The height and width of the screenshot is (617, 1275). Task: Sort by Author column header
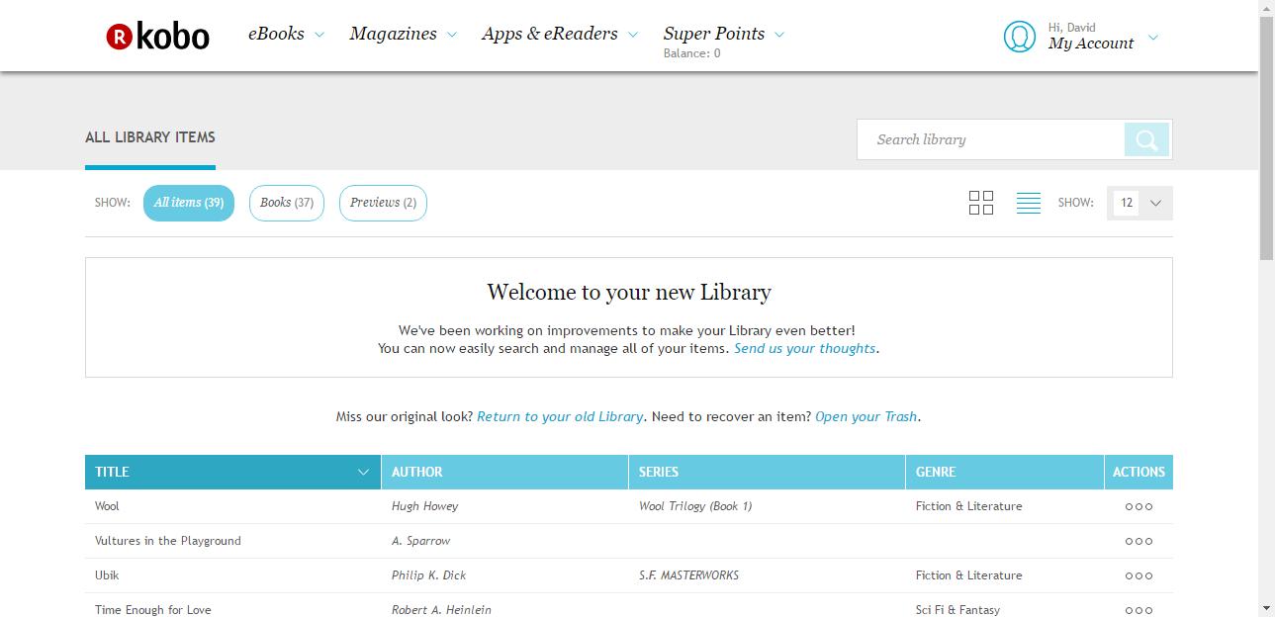[x=504, y=472]
